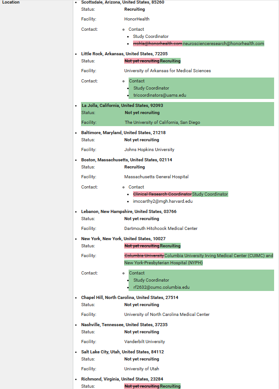The image size is (279, 389).
Task: Click New York-Presbyterian Hospital (NYPH) text
Action: tap(164, 263)
